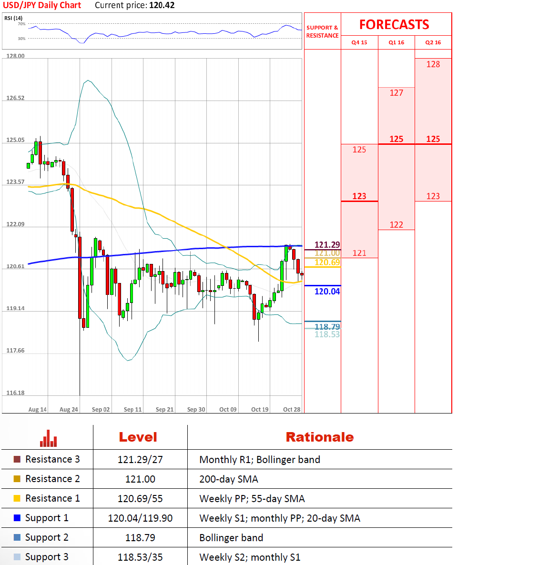Click the 121.29/27 level cell

[x=140, y=459]
